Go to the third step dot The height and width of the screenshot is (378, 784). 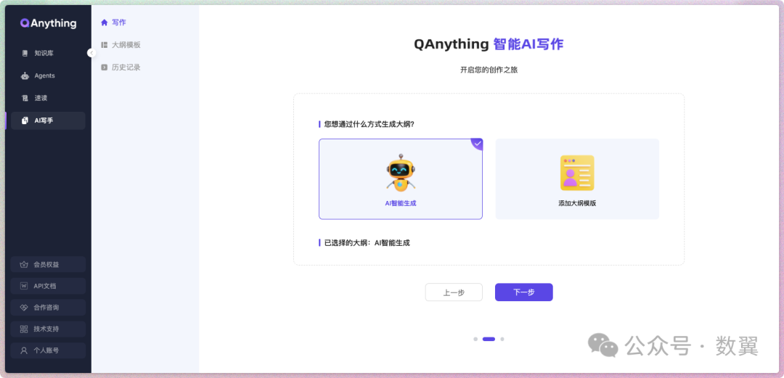click(x=502, y=339)
